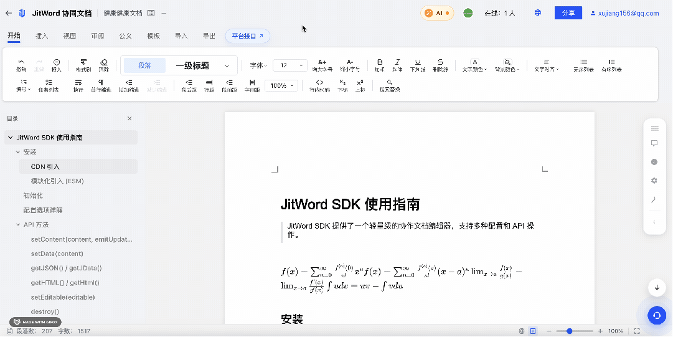Click the fullscreen icon in status bar

pyautogui.click(x=637, y=331)
